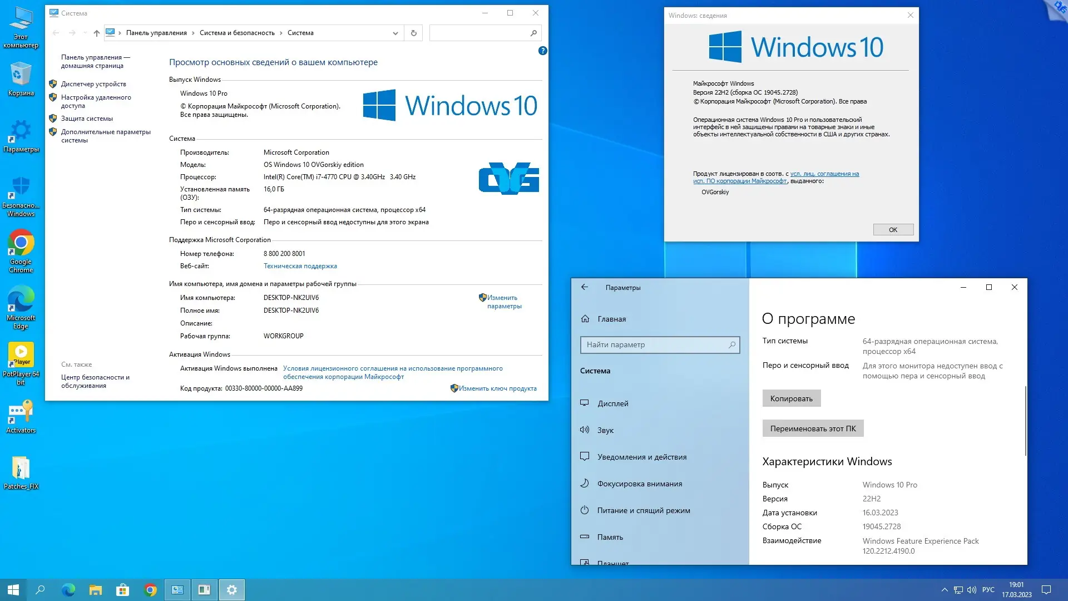Show hidden system tray icons
Screen dimensions: 1068x601
pyautogui.click(x=944, y=590)
